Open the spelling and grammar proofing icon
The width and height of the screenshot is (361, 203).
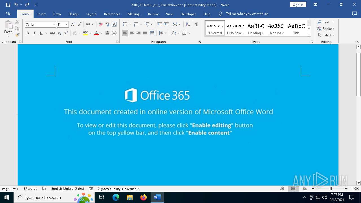coord(44,189)
